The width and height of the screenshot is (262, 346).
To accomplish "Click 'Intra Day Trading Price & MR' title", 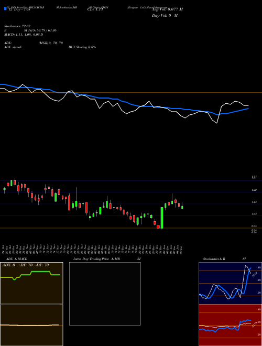I will pyautogui.click(x=96, y=259).
